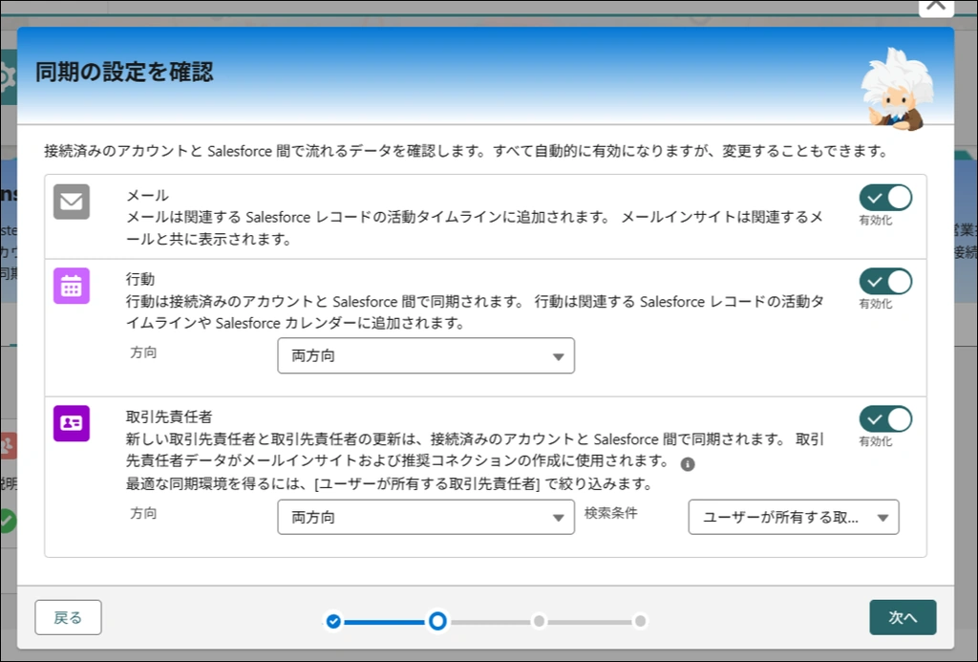Select the completed first progress step
This screenshot has width=978, height=662.
[x=333, y=622]
